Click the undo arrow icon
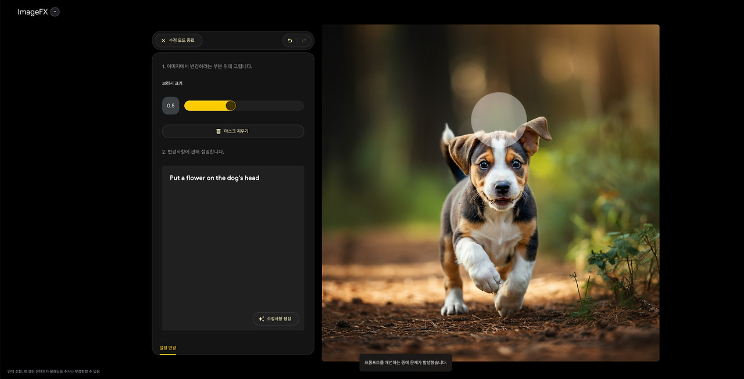 click(x=290, y=41)
